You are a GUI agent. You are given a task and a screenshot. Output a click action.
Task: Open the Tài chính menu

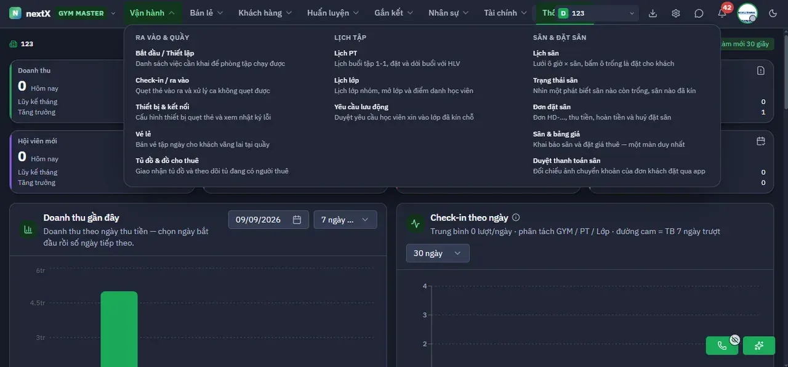click(x=506, y=13)
